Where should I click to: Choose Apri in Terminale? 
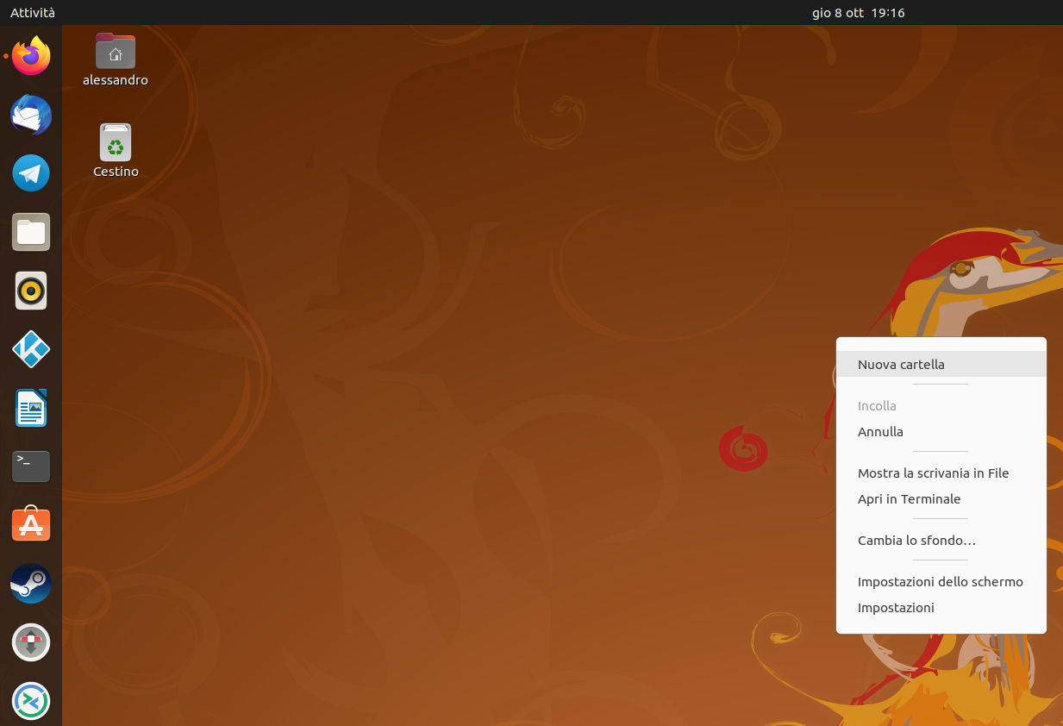(x=941, y=498)
